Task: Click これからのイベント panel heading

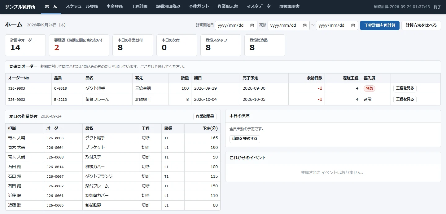Action: point(247,158)
